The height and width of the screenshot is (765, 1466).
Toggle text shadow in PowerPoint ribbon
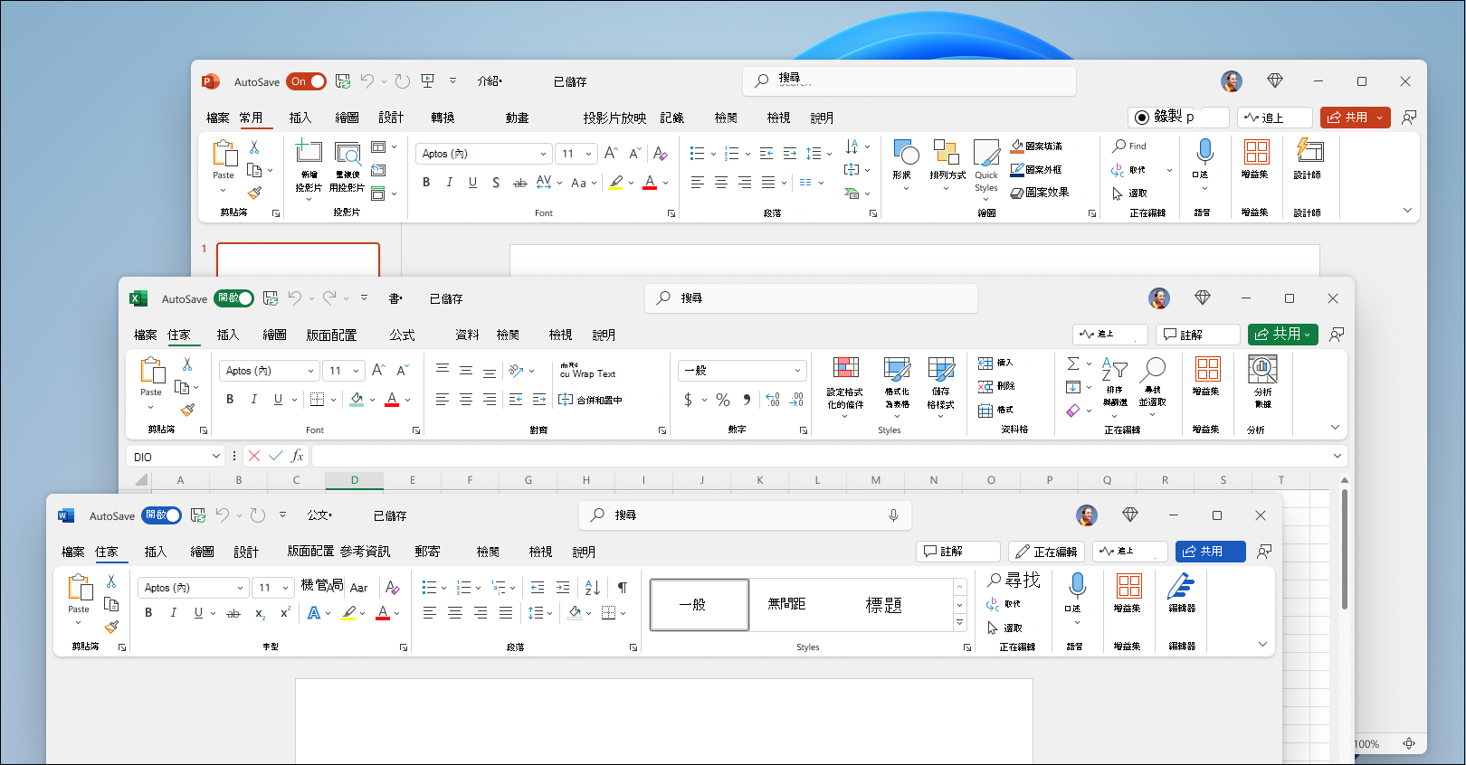tap(496, 183)
